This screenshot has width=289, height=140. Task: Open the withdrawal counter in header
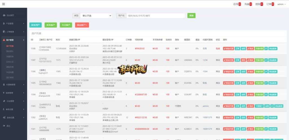point(259,4)
